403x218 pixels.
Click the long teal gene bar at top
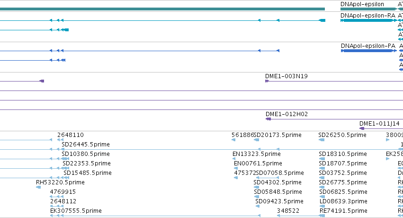(x=162, y=9)
